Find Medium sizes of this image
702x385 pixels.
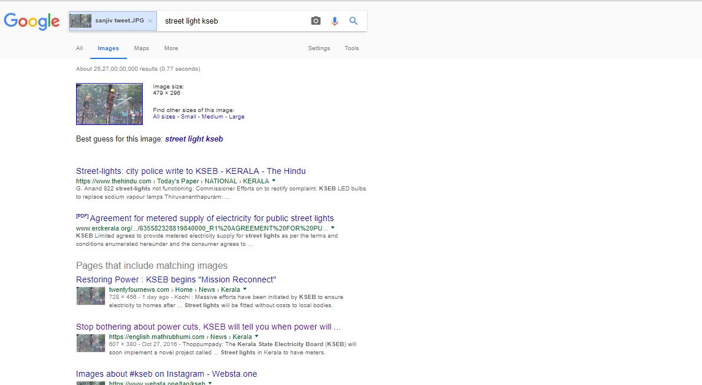[x=212, y=117]
